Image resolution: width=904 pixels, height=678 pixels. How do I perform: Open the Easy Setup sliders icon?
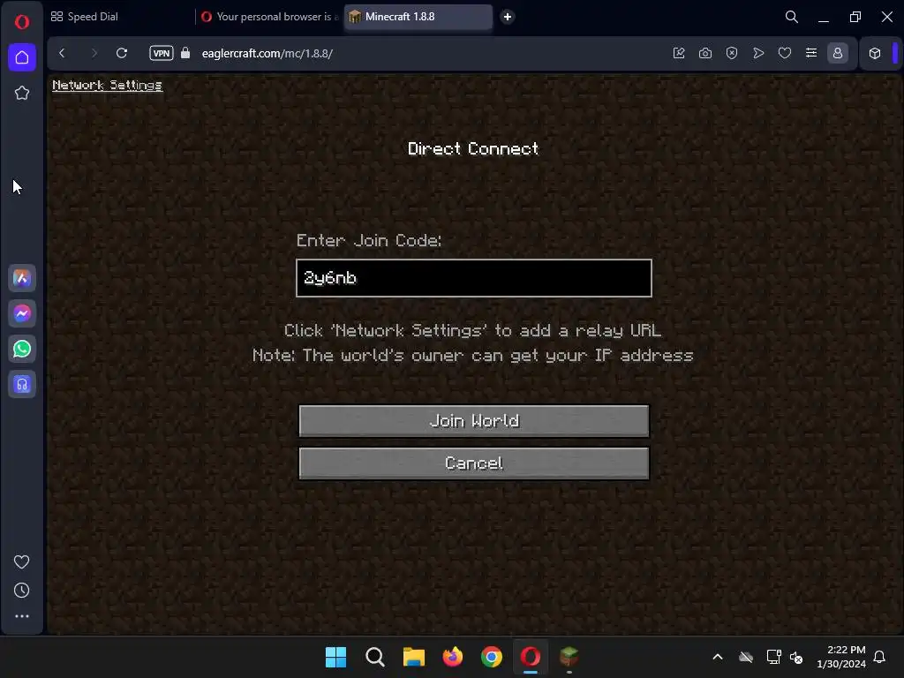pos(811,53)
